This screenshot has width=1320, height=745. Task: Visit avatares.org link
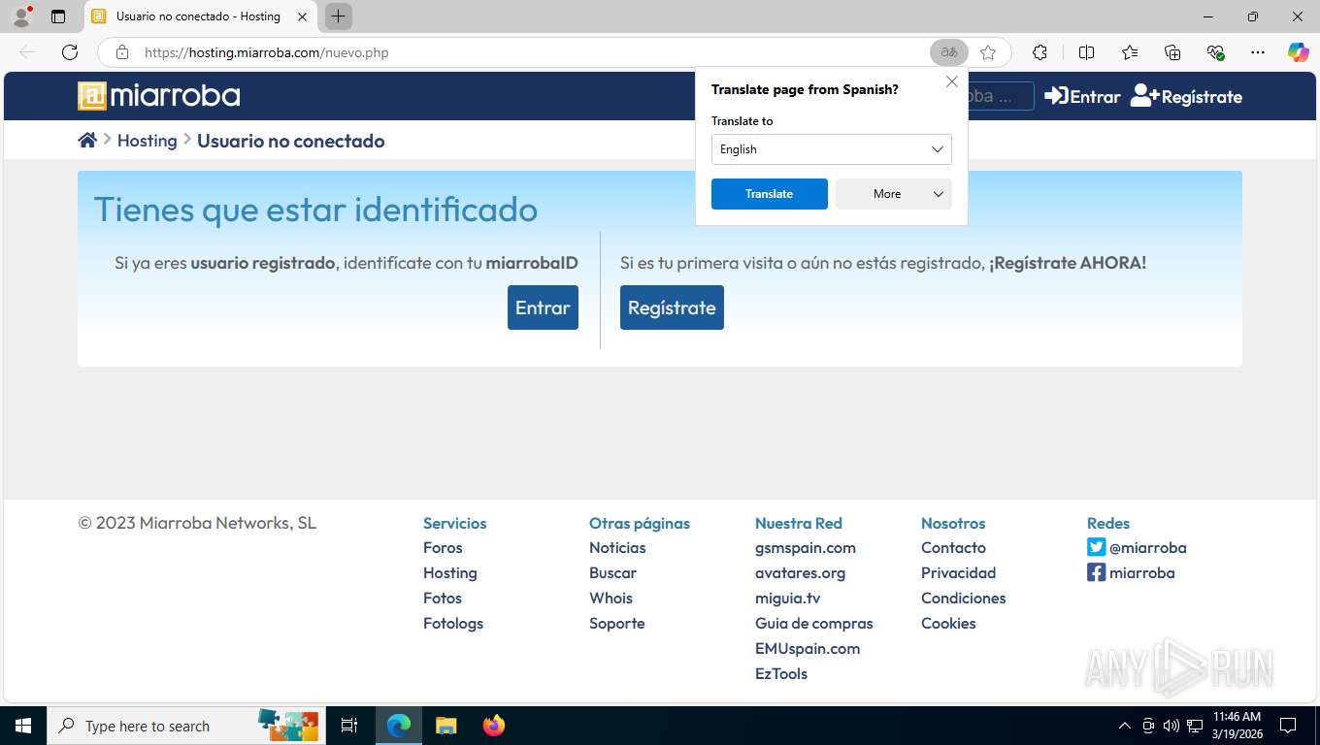pos(801,572)
